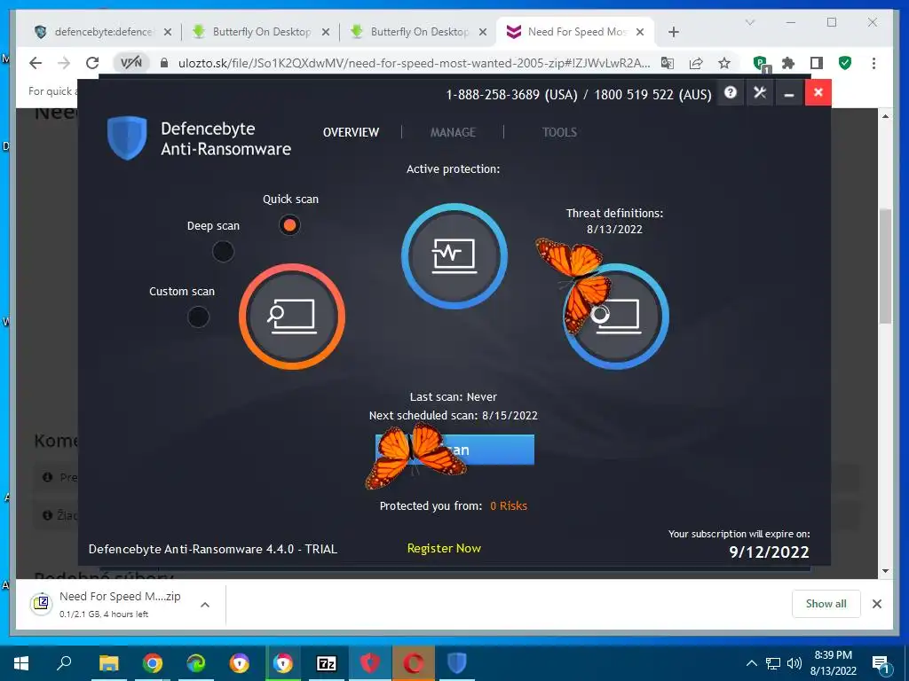Reload the ulozto.sk page
The height and width of the screenshot is (681, 909).
92,63
